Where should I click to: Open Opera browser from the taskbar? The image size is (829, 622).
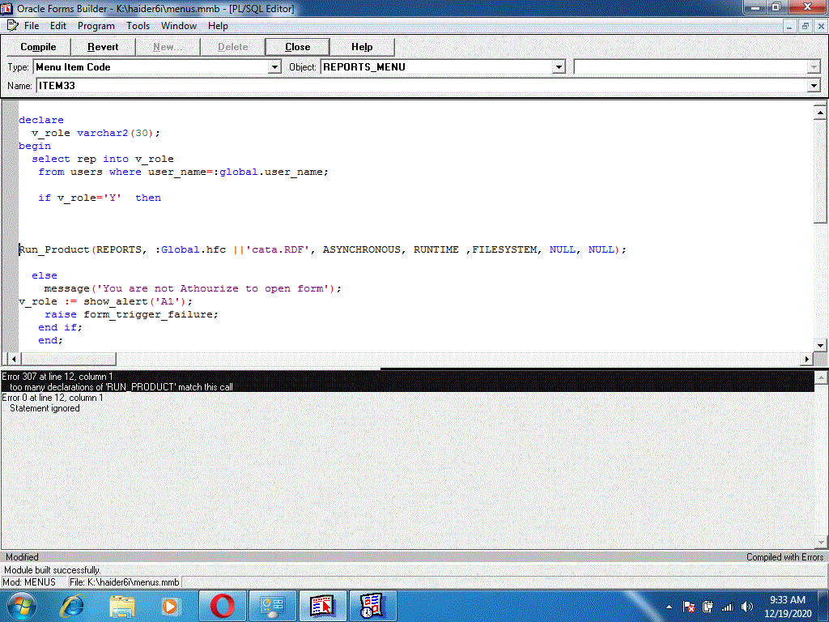pos(222,606)
